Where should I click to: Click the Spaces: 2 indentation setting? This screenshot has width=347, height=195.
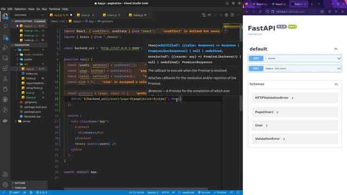click(x=153, y=193)
